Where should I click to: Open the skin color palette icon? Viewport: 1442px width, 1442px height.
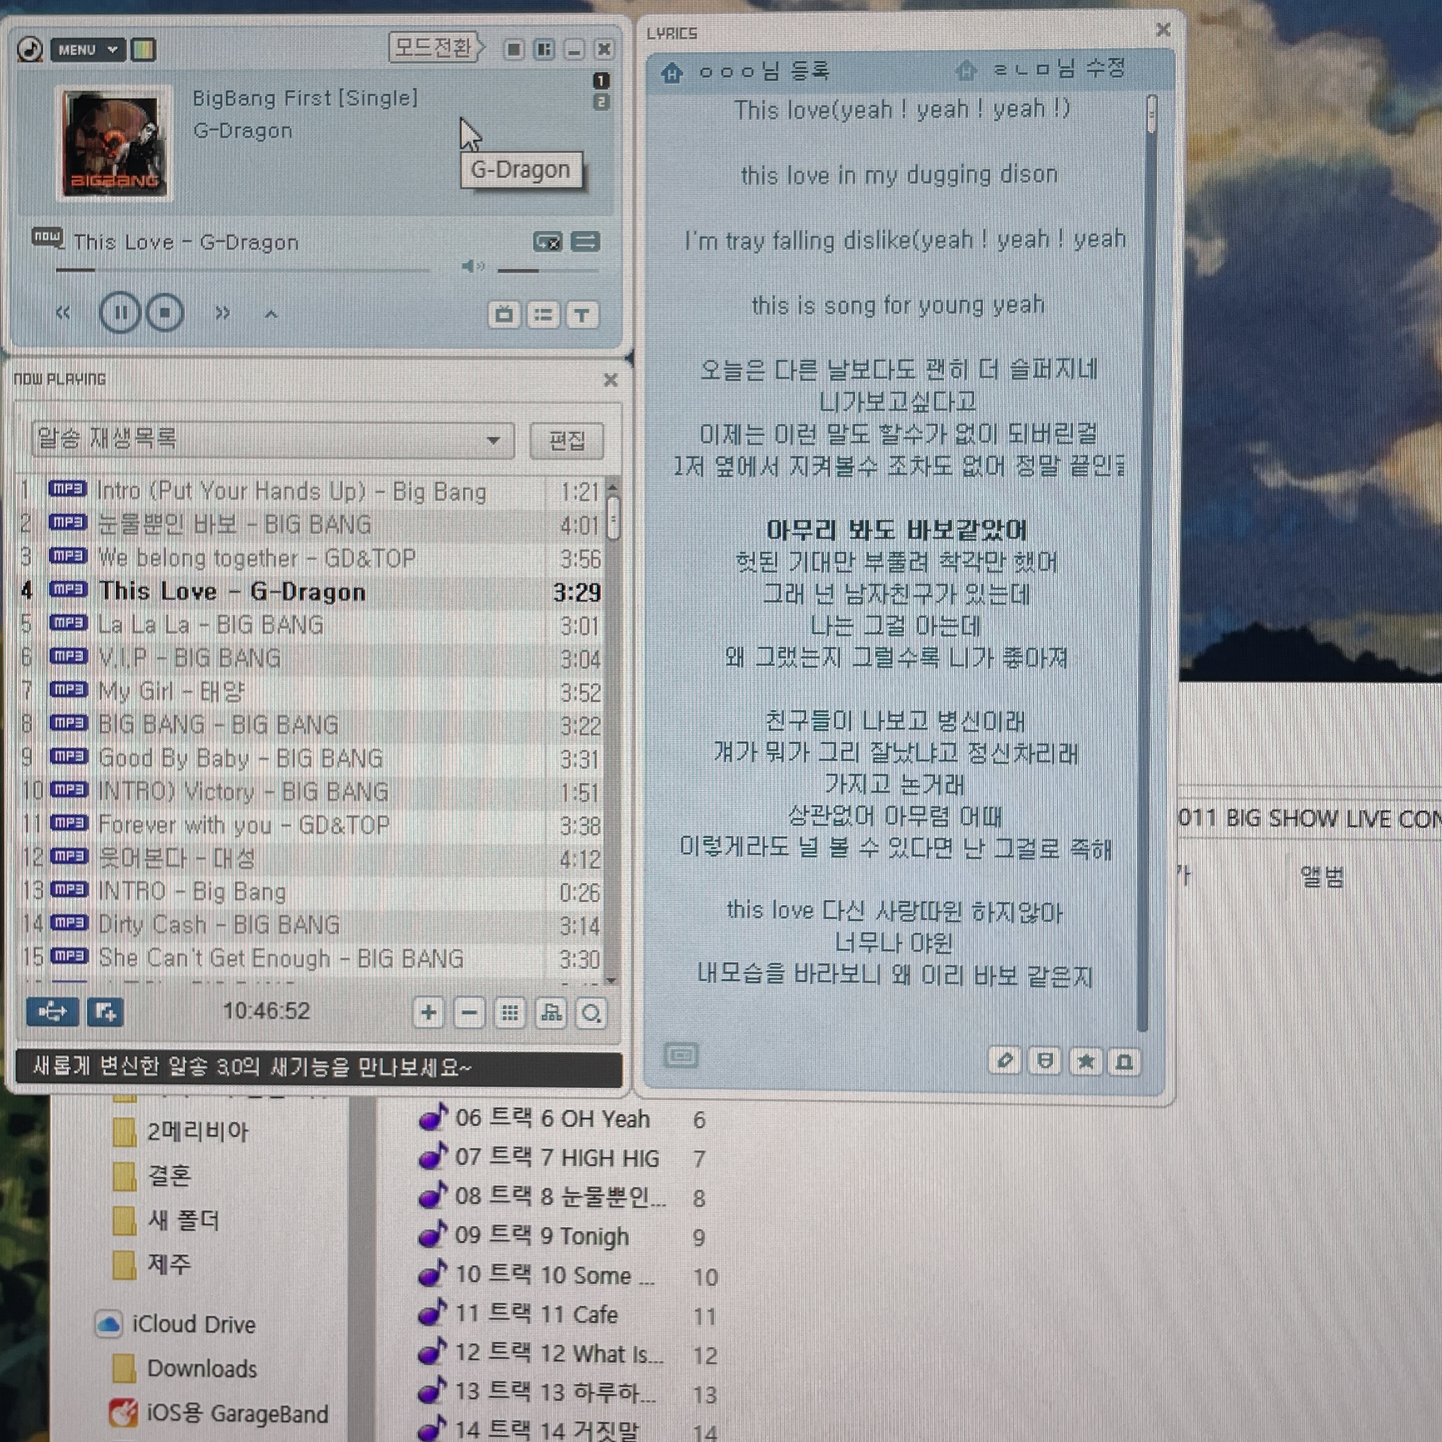pyautogui.click(x=143, y=50)
